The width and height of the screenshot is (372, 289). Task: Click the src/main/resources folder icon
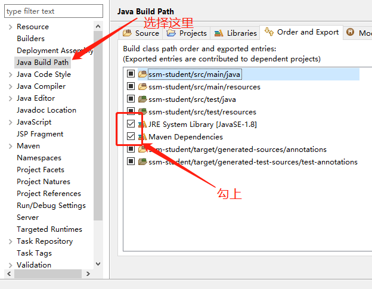click(x=142, y=87)
